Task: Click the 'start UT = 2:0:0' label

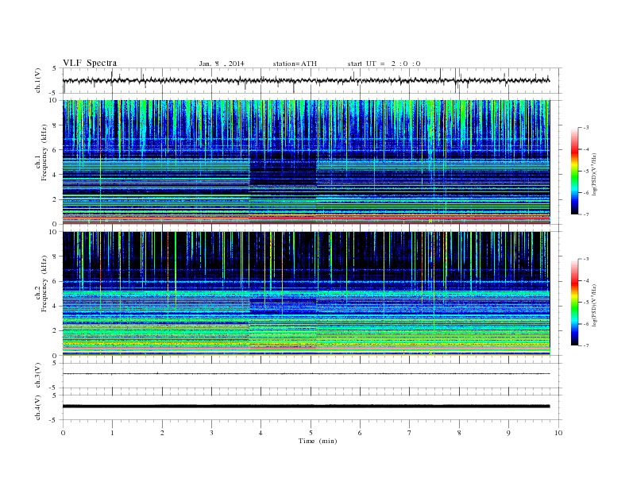Action: 384,64
